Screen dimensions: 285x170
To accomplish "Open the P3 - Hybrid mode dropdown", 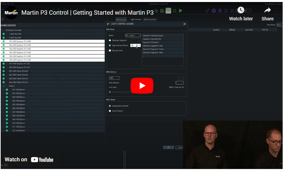I will 133,35.
